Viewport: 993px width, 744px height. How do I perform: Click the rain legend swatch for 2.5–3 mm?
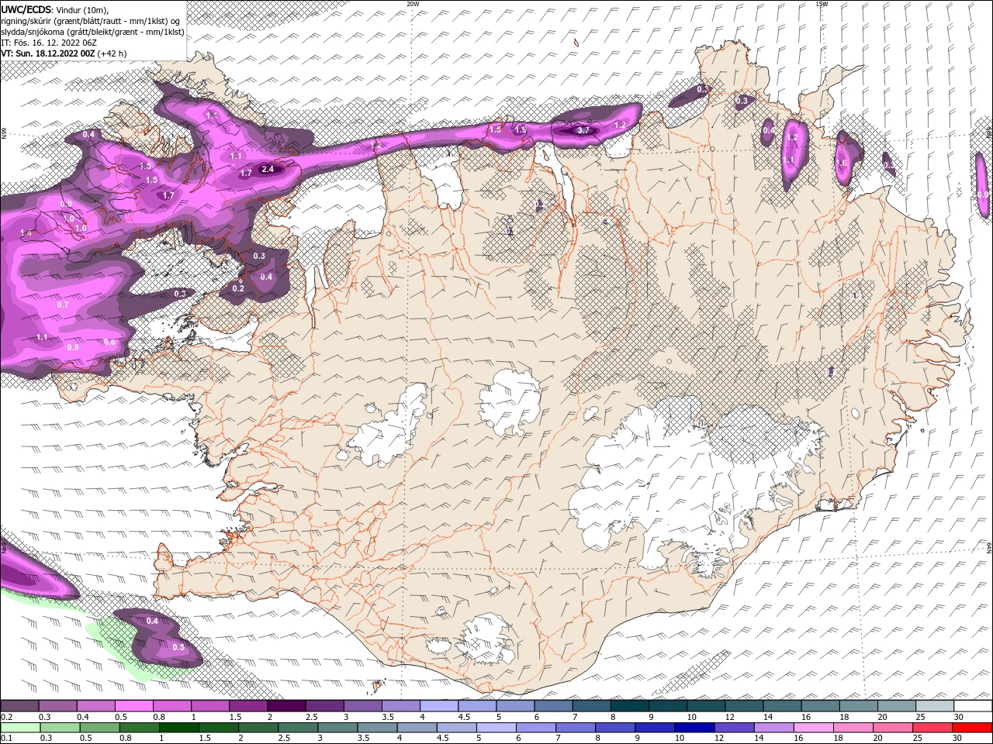click(297, 727)
